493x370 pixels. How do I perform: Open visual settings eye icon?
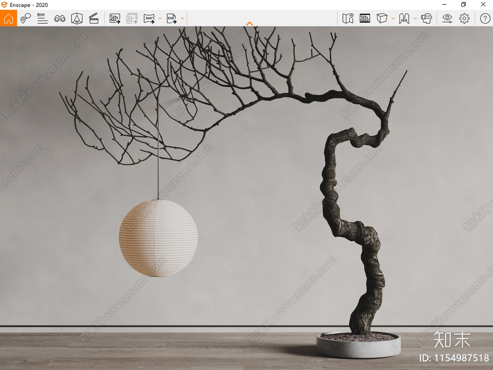[447, 18]
